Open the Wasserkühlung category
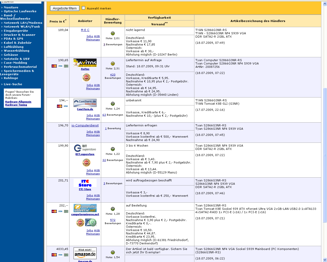 16,51
